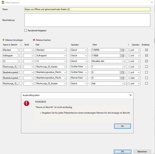
Task: Click the opening parenthesis field in Rechnungs_ID row
Action: (21, 67)
